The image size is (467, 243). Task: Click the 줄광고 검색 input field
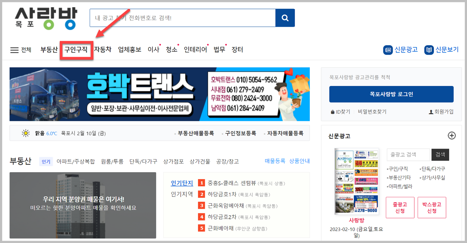[408, 154]
